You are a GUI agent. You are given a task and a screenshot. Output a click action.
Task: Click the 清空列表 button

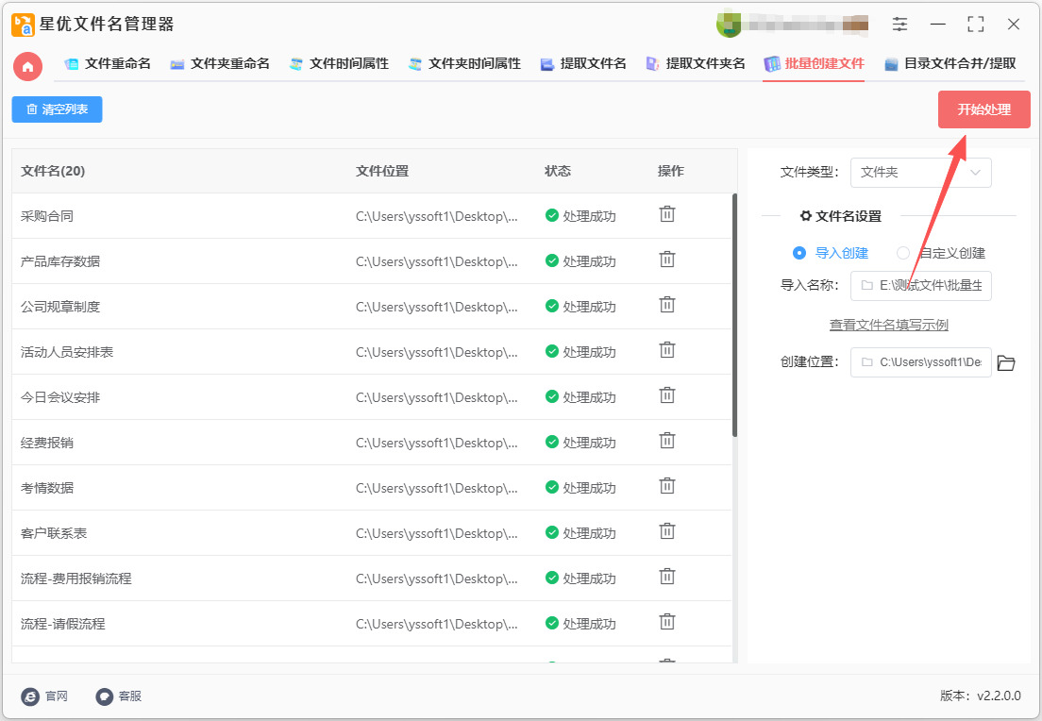coord(58,109)
